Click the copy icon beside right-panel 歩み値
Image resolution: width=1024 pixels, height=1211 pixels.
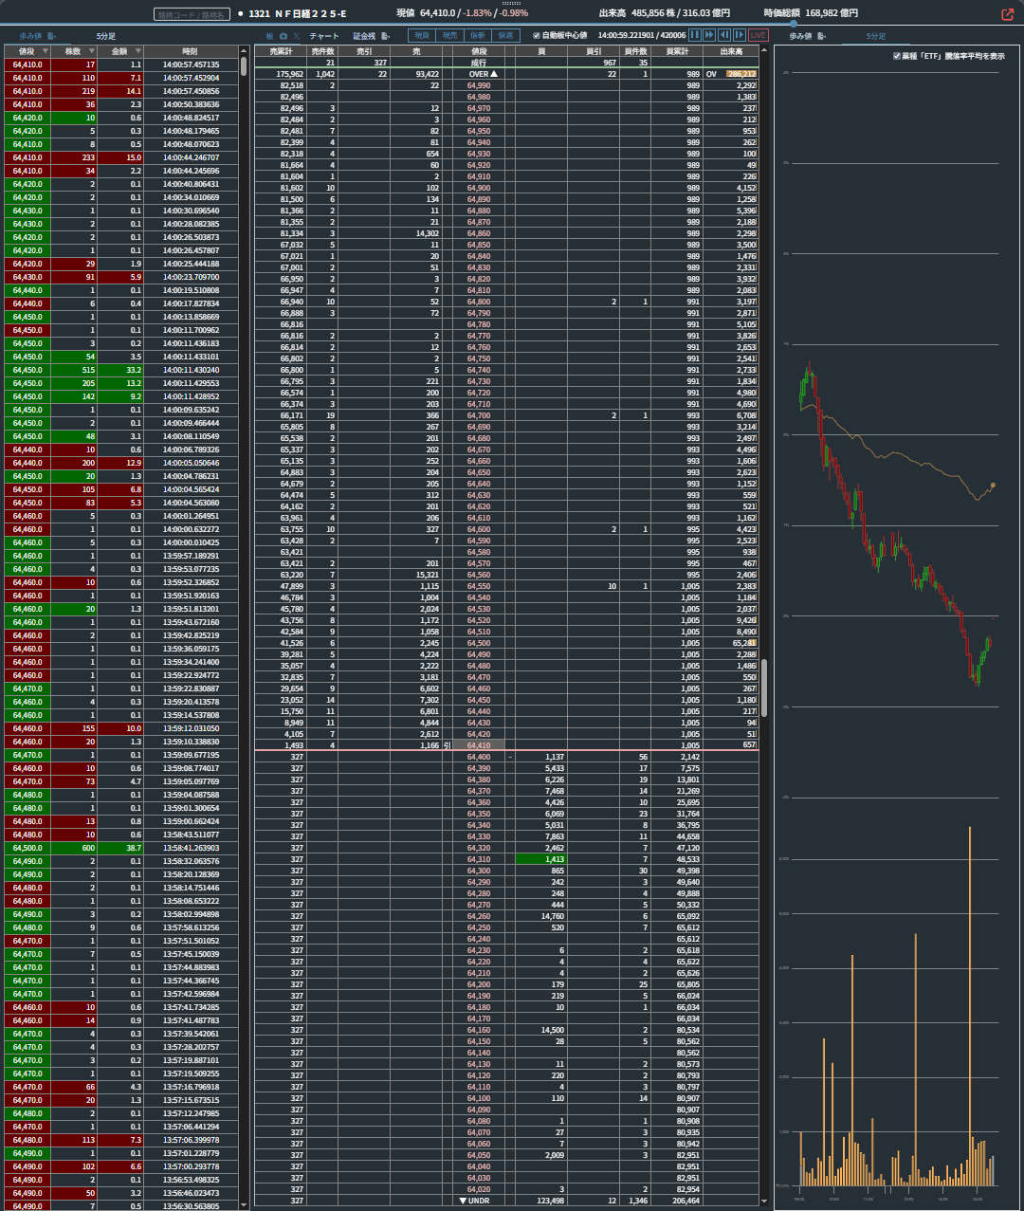(822, 36)
